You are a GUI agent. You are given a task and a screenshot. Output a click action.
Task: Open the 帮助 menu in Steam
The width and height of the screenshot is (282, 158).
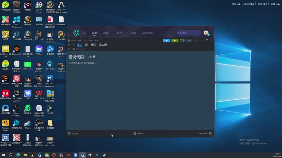(x=97, y=40)
